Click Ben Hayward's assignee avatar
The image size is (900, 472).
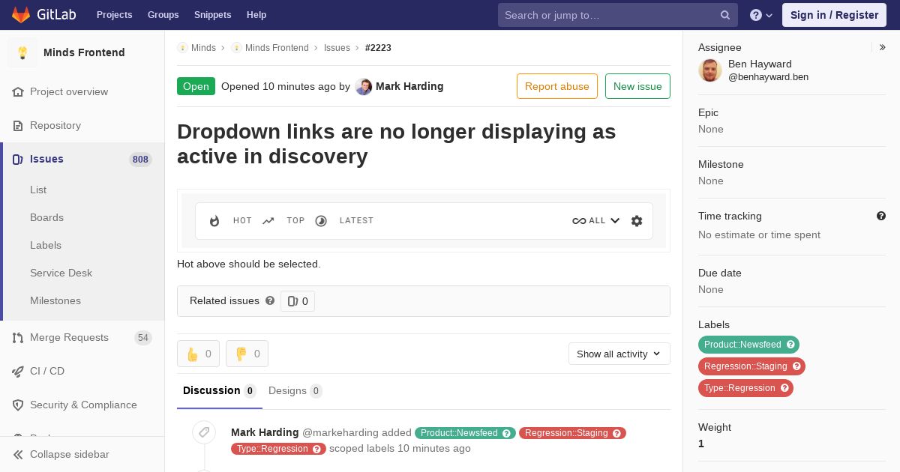click(x=710, y=70)
